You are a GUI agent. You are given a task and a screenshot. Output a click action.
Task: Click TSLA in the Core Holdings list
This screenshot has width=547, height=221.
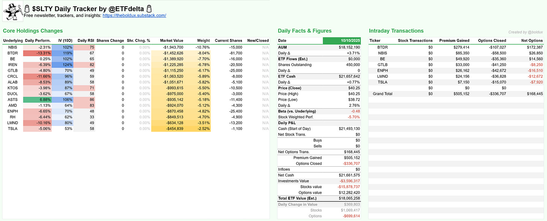tap(13, 129)
